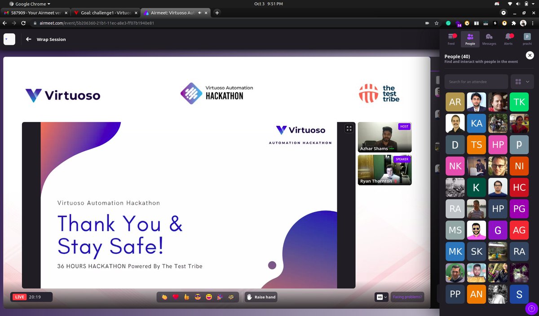
Task: Open the Google Chrome application menu
Action: tap(30, 4)
